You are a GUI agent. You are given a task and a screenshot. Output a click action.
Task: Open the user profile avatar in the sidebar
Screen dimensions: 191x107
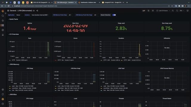(3, 99)
